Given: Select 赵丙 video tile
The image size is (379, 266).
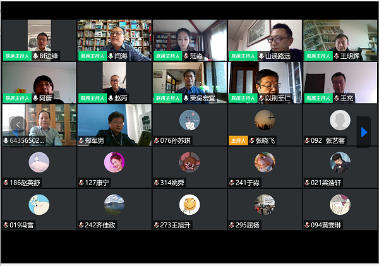Looking at the screenshot, I should tap(114, 83).
